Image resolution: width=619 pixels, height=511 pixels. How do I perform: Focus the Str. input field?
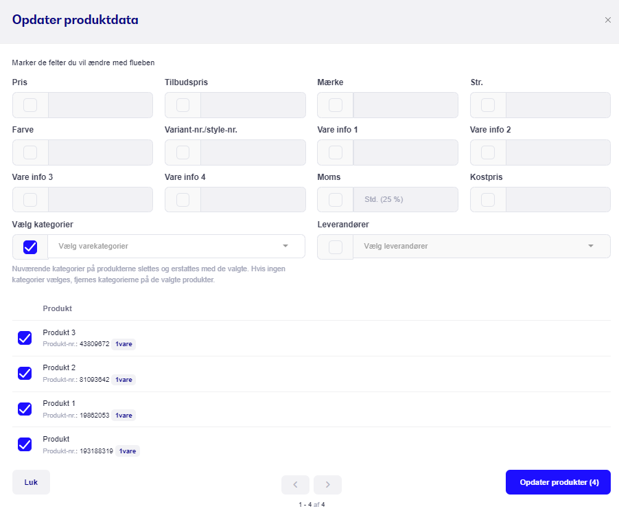pos(558,105)
